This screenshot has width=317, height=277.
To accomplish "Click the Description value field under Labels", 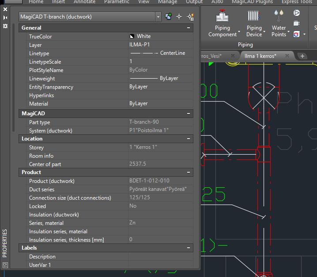I will pos(161,257).
